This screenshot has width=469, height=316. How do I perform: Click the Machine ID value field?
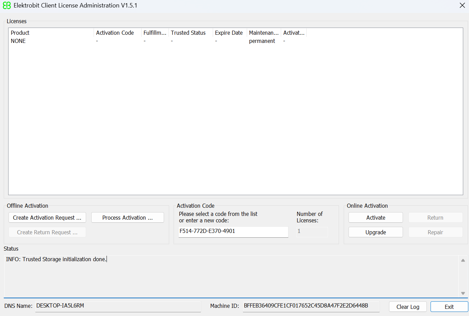pos(311,306)
